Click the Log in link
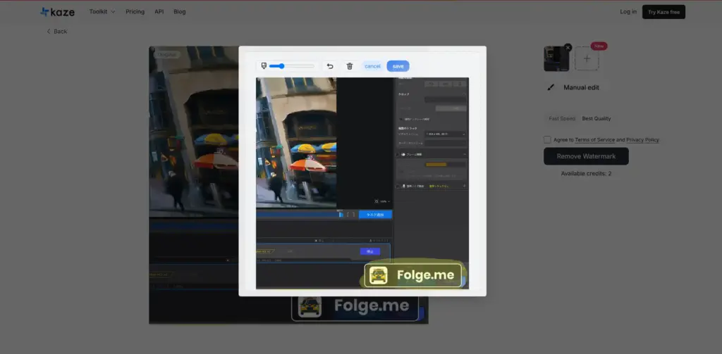The image size is (722, 354). [x=628, y=11]
